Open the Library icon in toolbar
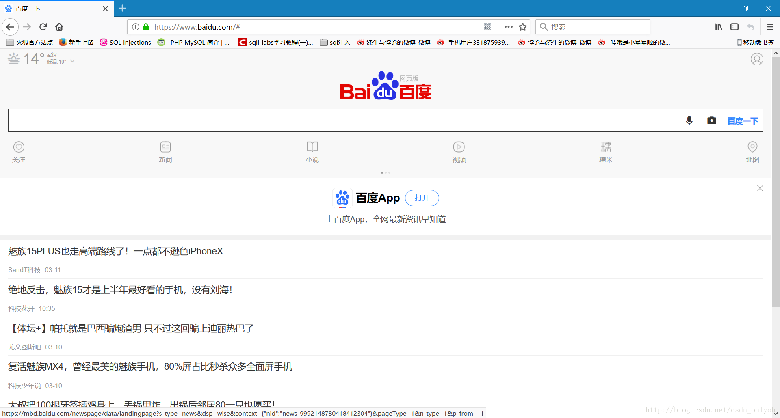The width and height of the screenshot is (780, 418). coord(718,27)
